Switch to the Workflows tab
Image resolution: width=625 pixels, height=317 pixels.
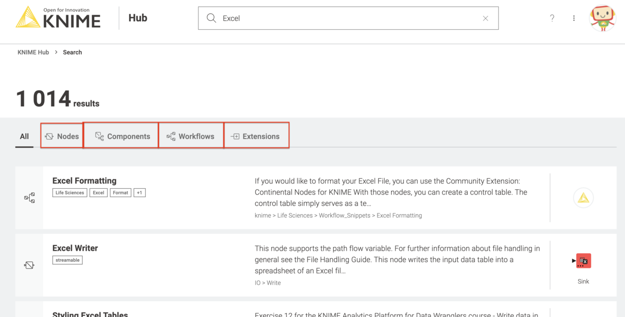coord(191,137)
